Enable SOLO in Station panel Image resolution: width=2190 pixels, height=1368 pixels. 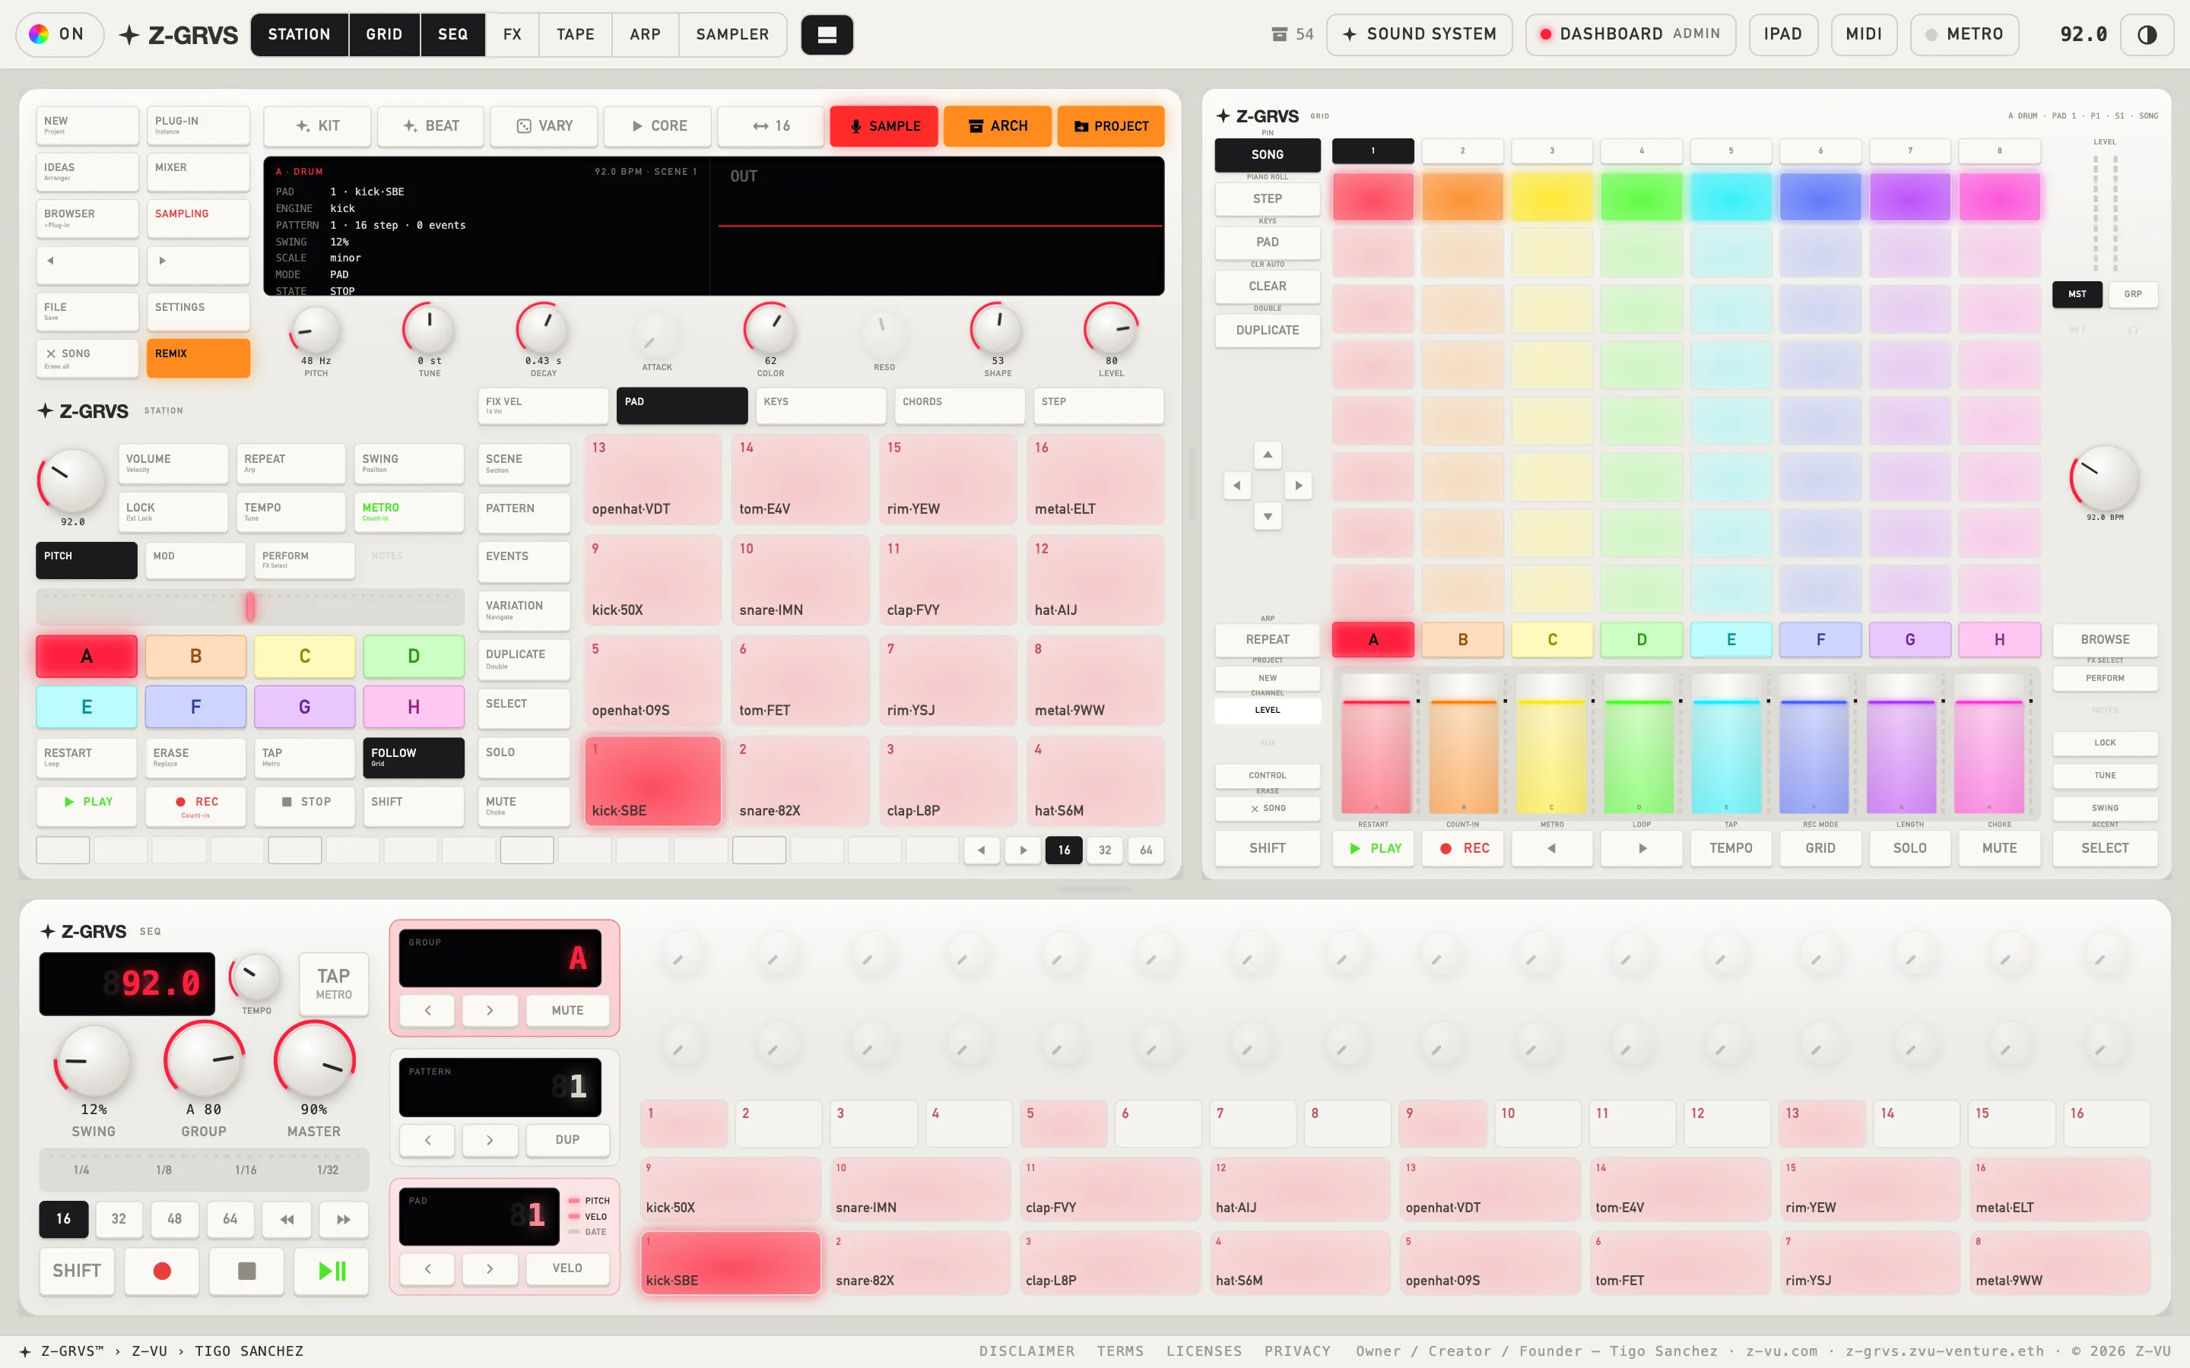coord(524,757)
